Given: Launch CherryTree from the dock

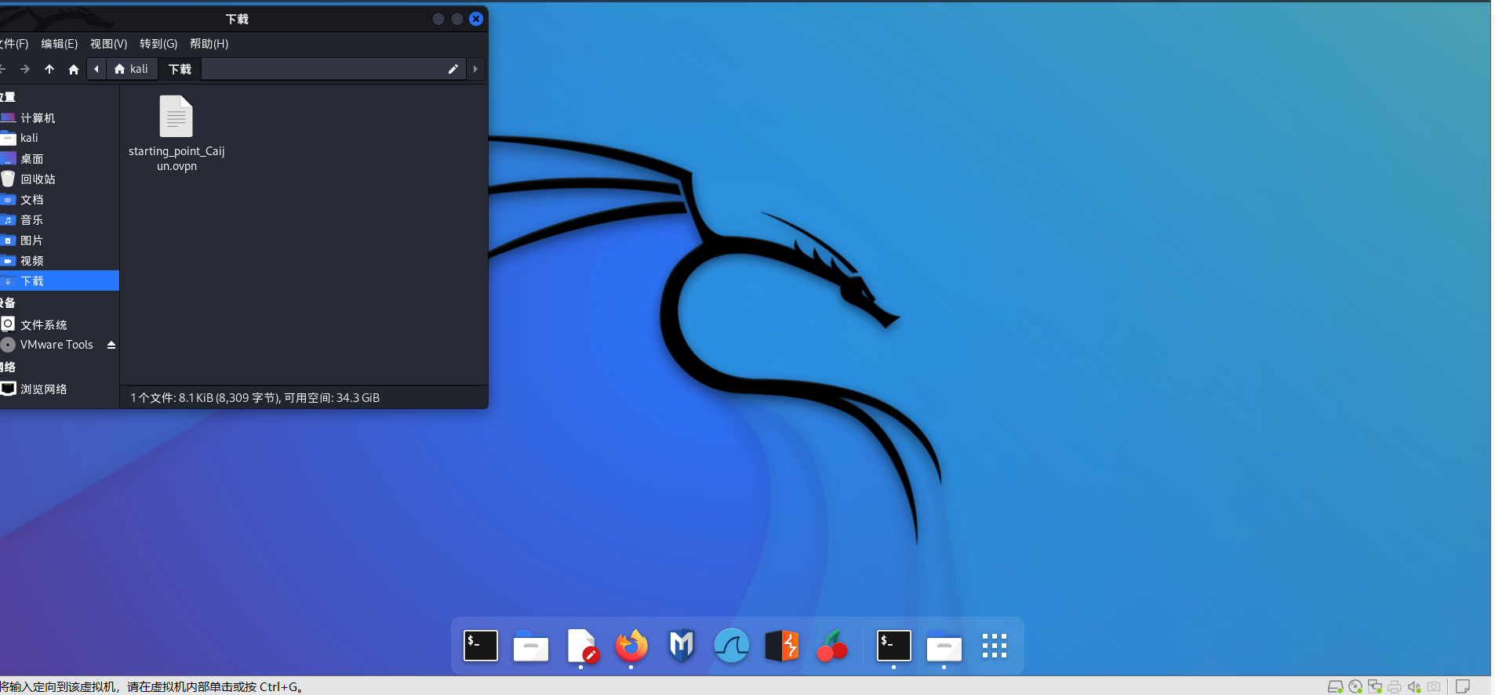Looking at the screenshot, I should tap(831, 646).
